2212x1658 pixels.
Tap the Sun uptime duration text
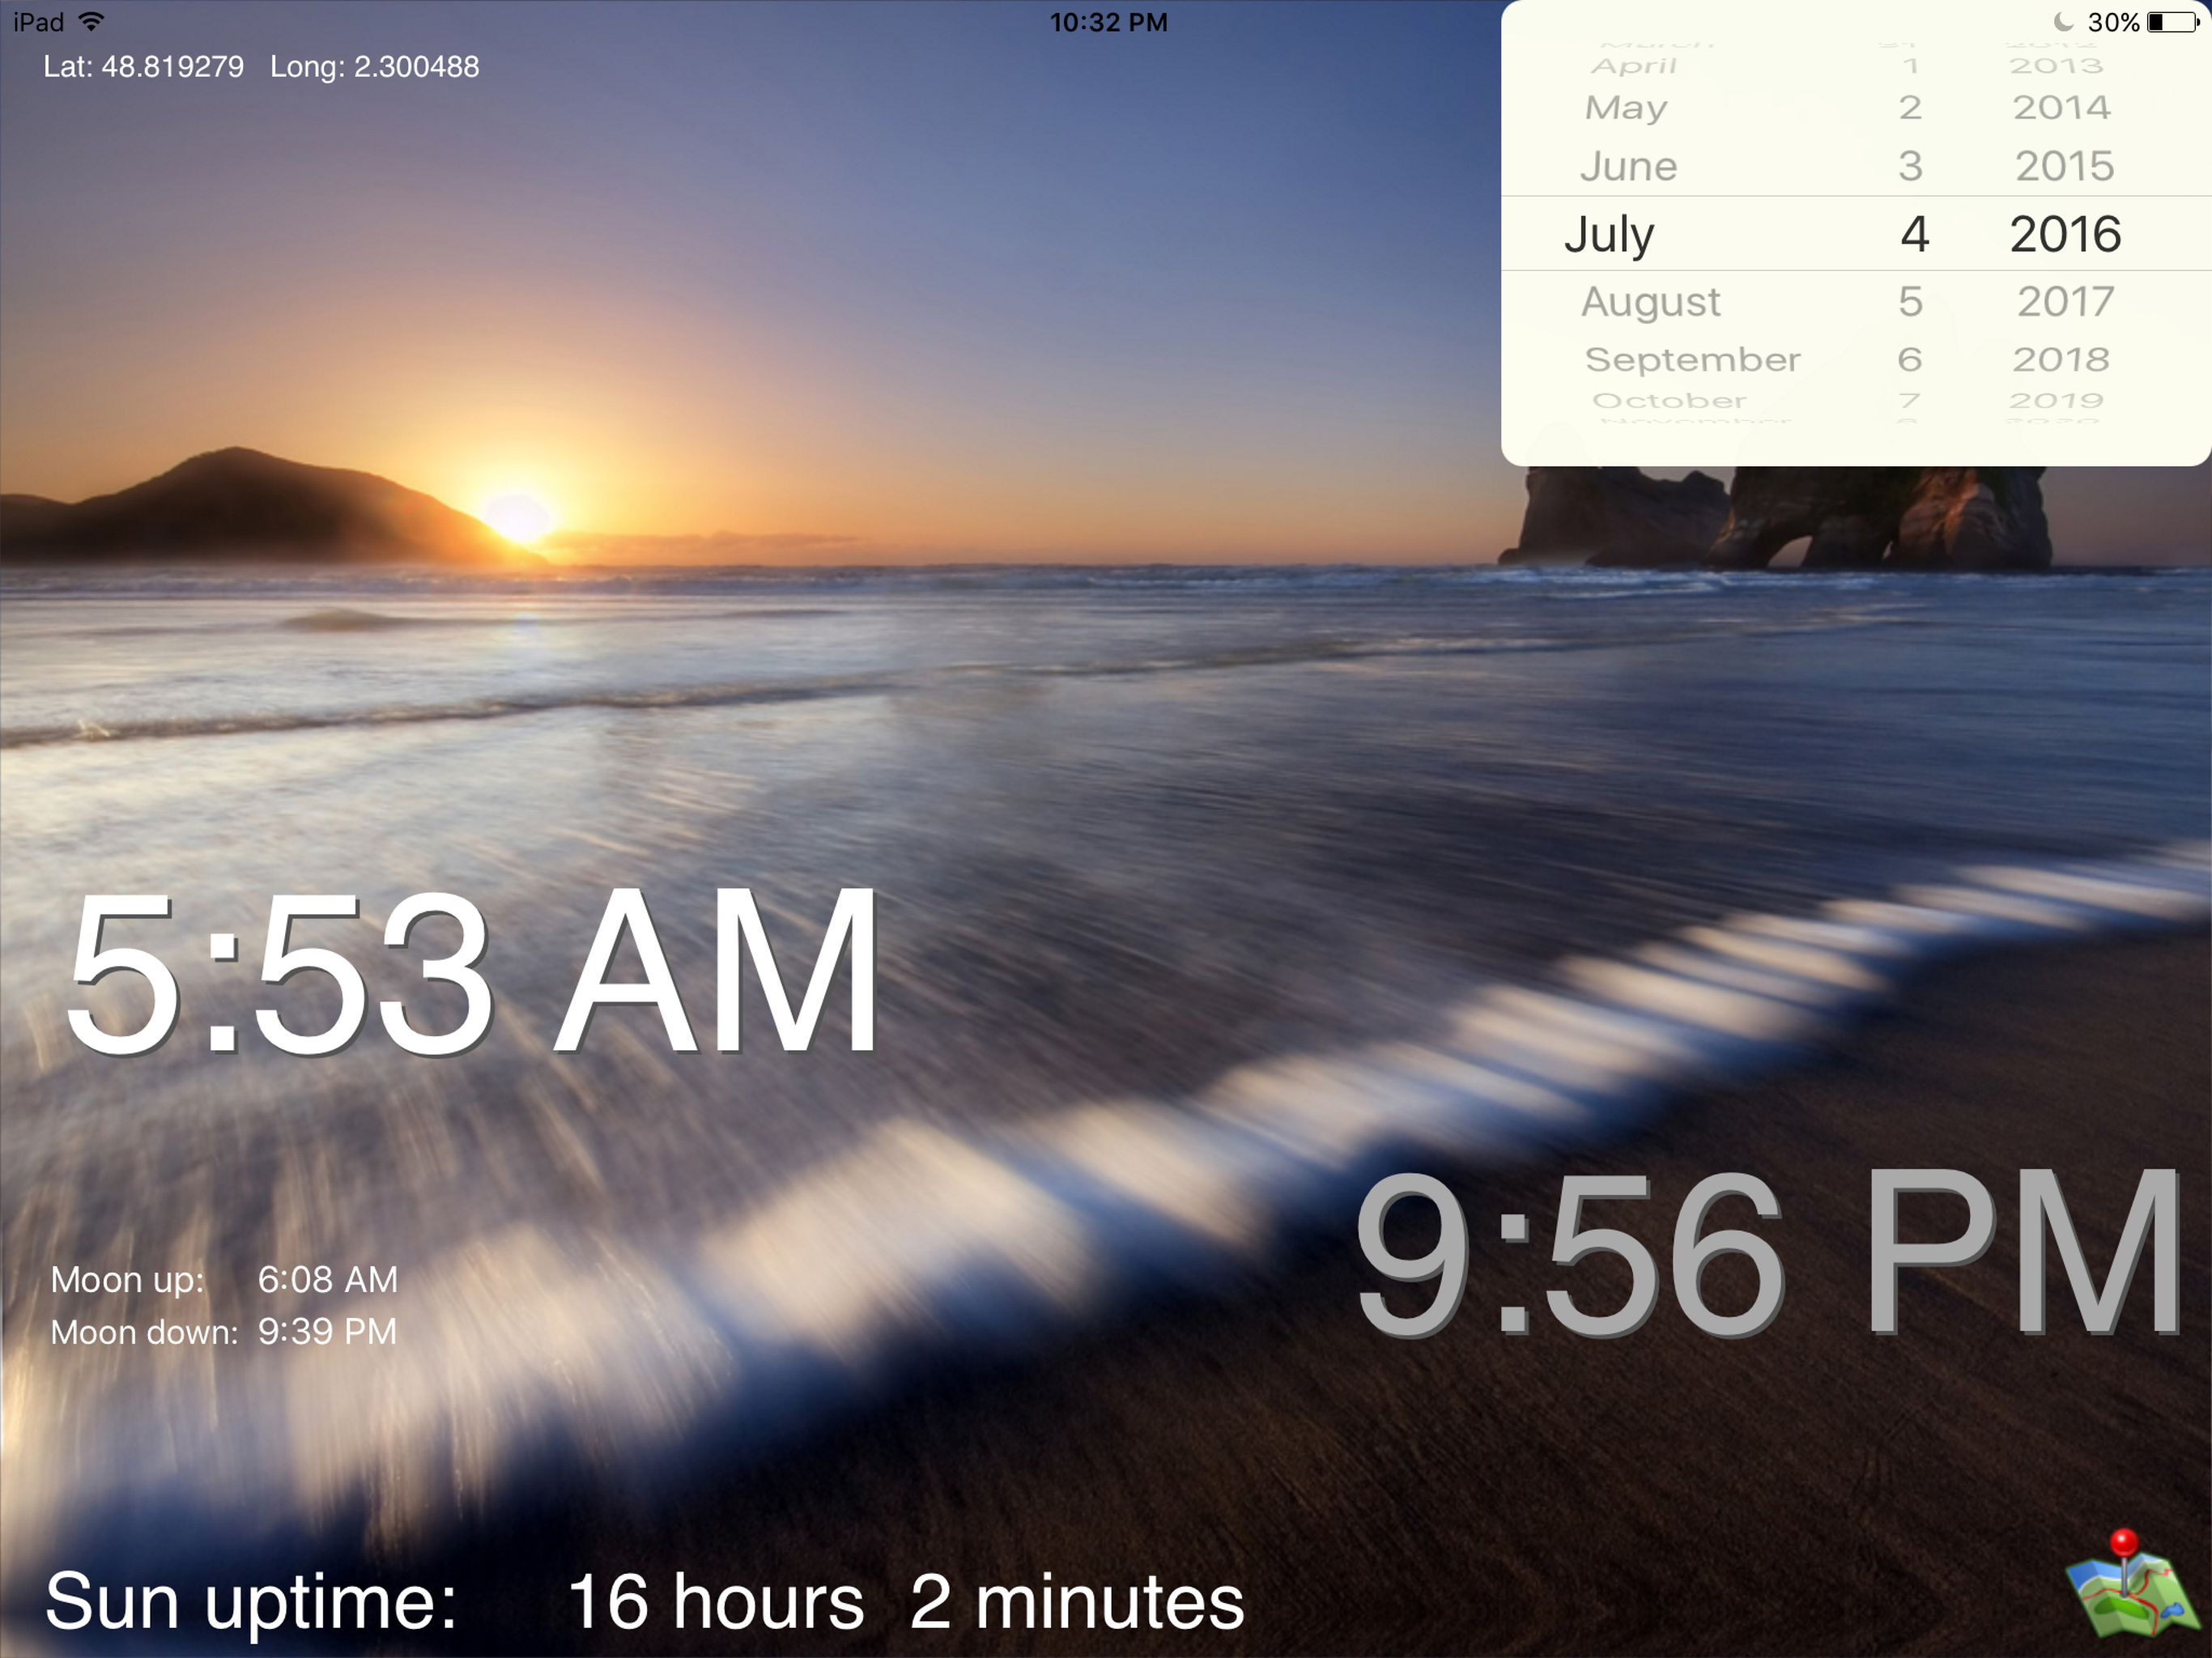905,1601
